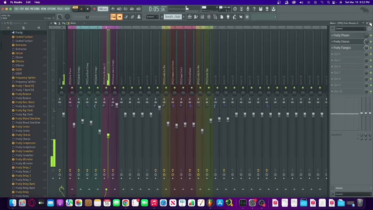The height and width of the screenshot is (210, 373).
Task: Click the Save project floppy icon
Action: coord(261,9)
